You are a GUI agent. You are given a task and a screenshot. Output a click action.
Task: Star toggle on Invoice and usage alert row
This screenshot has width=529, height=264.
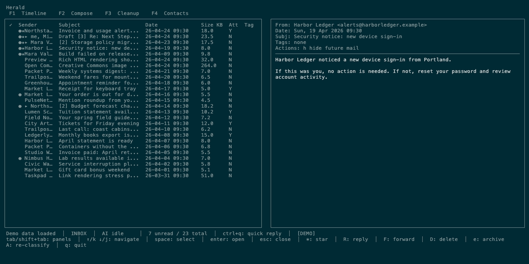tap(23, 31)
